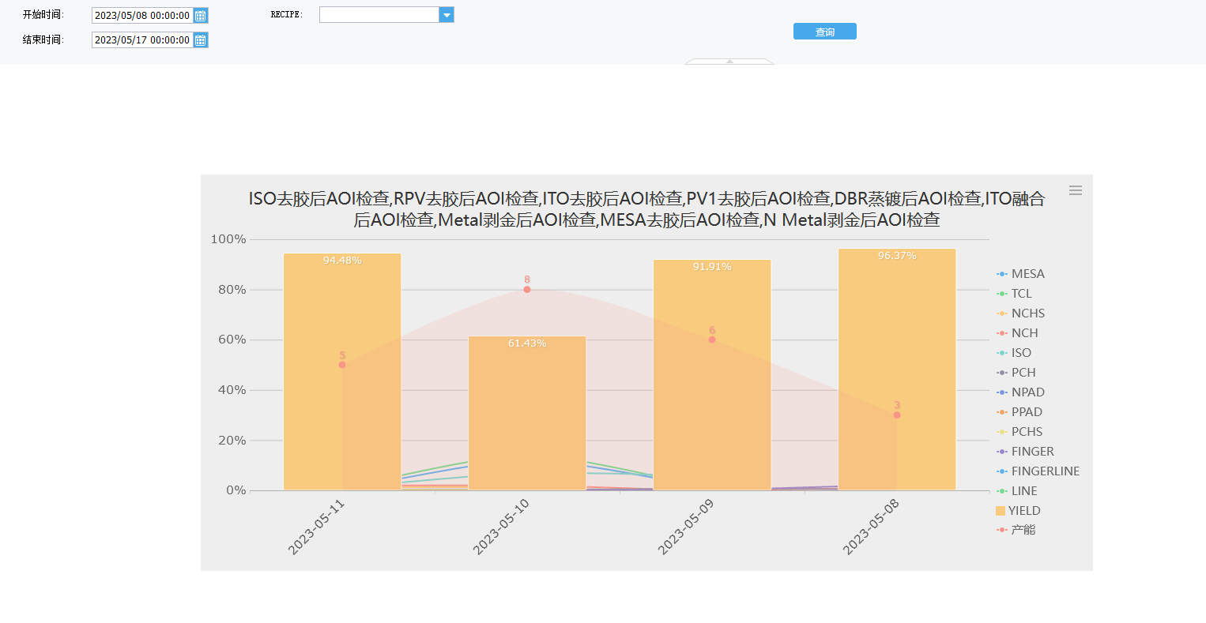Select the capacity data point labeled 6

coord(712,340)
